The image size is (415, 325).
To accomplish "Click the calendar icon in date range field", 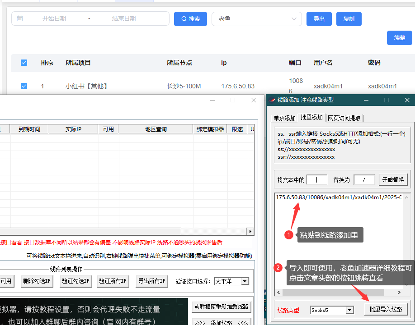I will (19, 18).
